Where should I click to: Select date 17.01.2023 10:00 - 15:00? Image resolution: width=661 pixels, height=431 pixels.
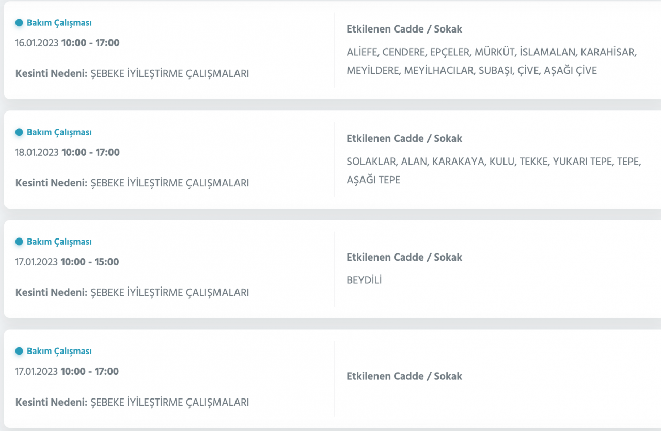point(67,262)
